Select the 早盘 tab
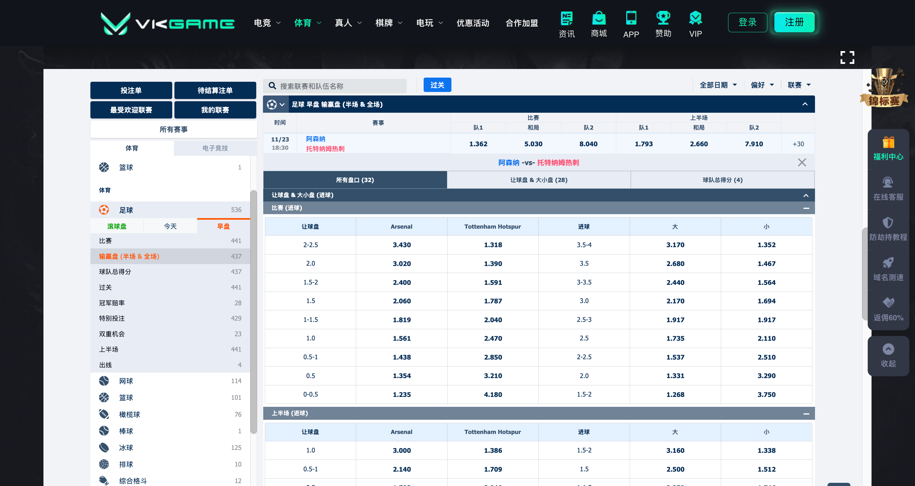The image size is (915, 486). pyautogui.click(x=223, y=226)
